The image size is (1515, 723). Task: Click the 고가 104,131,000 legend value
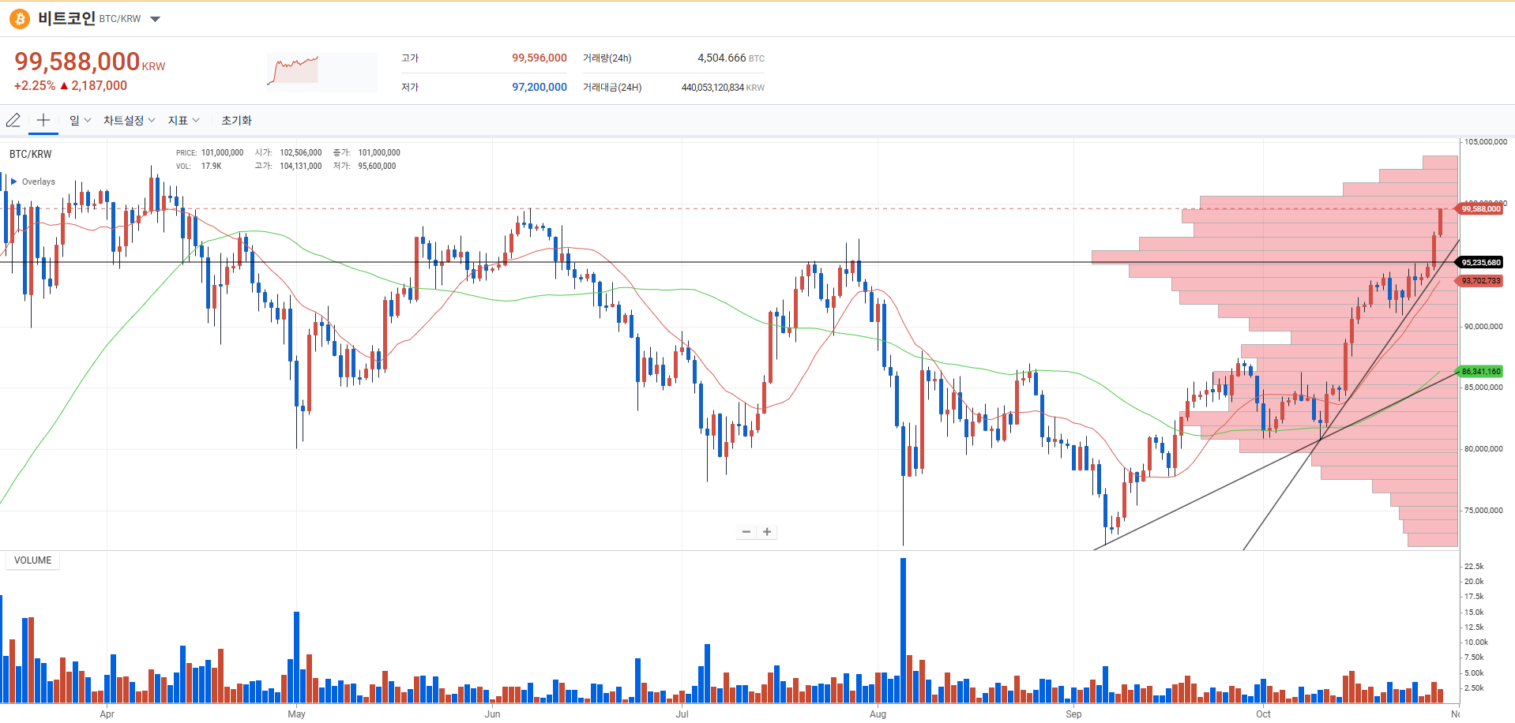pos(300,166)
